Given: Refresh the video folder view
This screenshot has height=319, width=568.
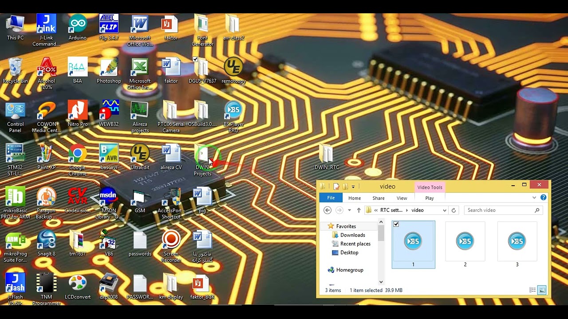Looking at the screenshot, I should click(x=454, y=210).
